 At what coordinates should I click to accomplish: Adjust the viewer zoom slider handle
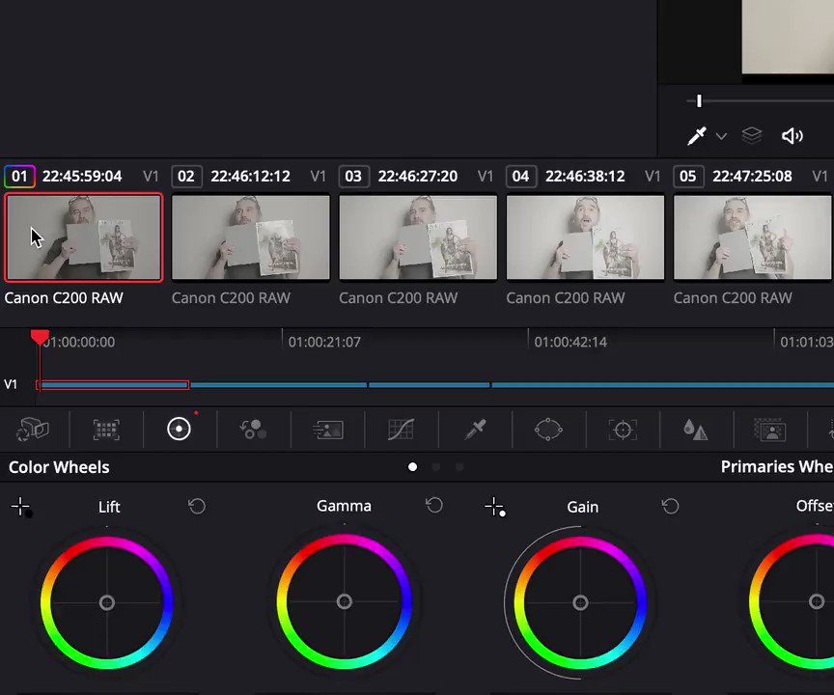pos(699,100)
